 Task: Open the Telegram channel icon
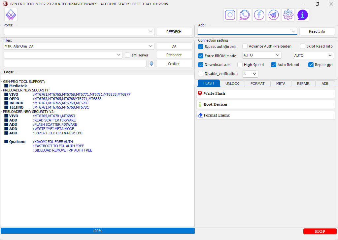click(274, 15)
